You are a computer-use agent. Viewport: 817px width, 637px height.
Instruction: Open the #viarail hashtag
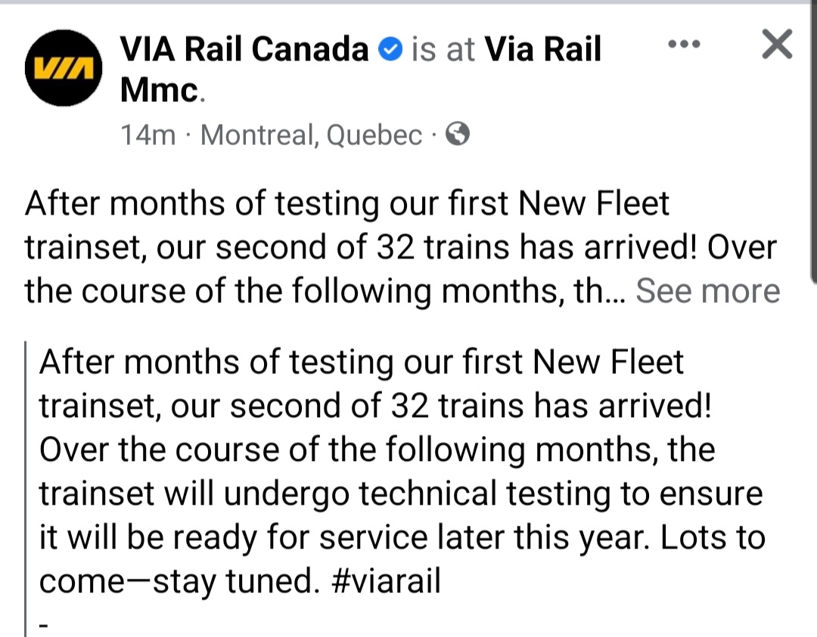pos(387,581)
